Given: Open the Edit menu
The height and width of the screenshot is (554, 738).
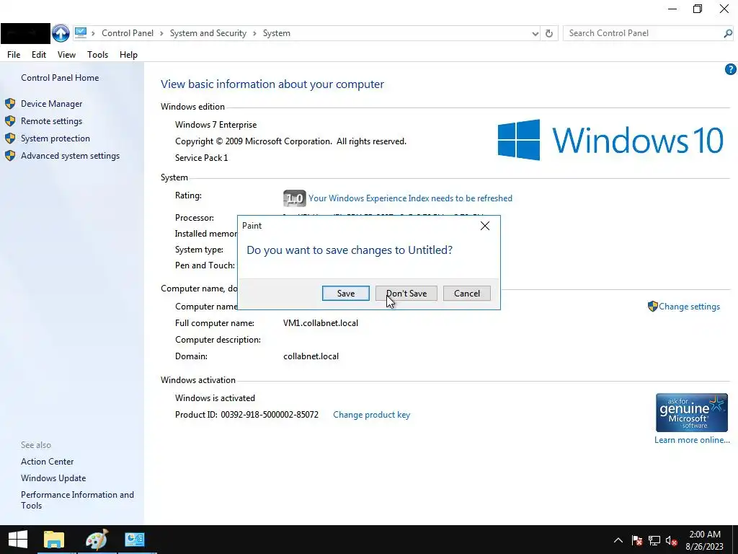Looking at the screenshot, I should pos(39,55).
